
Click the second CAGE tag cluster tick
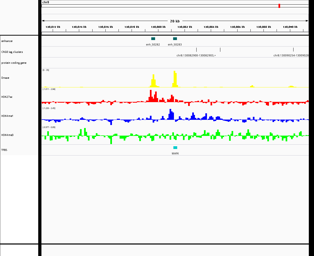pyautogui.click(x=220, y=50)
